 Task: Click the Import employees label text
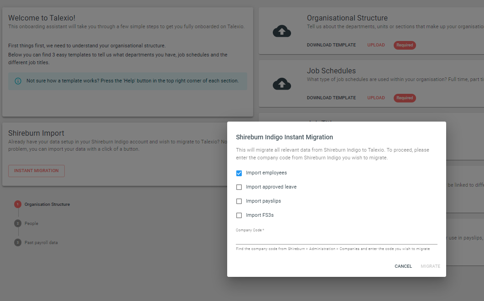click(266, 173)
